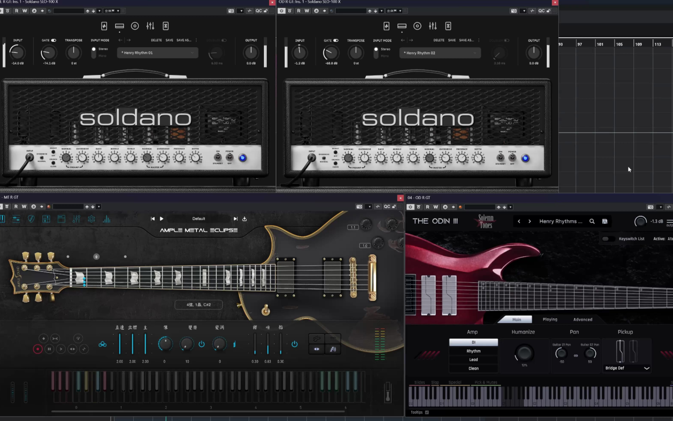Image resolution: width=673 pixels, height=421 pixels.
Task: Switch to Advanced tab in Odin III
Action: coord(583,320)
